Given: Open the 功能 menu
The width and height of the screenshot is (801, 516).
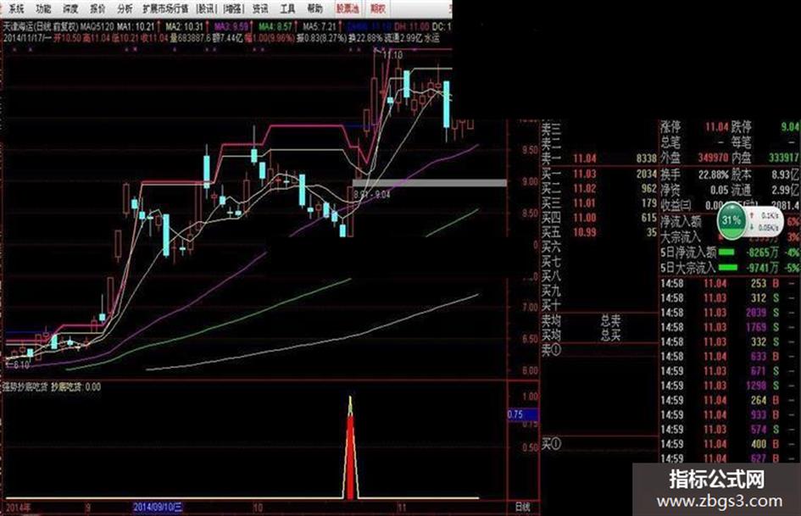Looking at the screenshot, I should point(43,8).
